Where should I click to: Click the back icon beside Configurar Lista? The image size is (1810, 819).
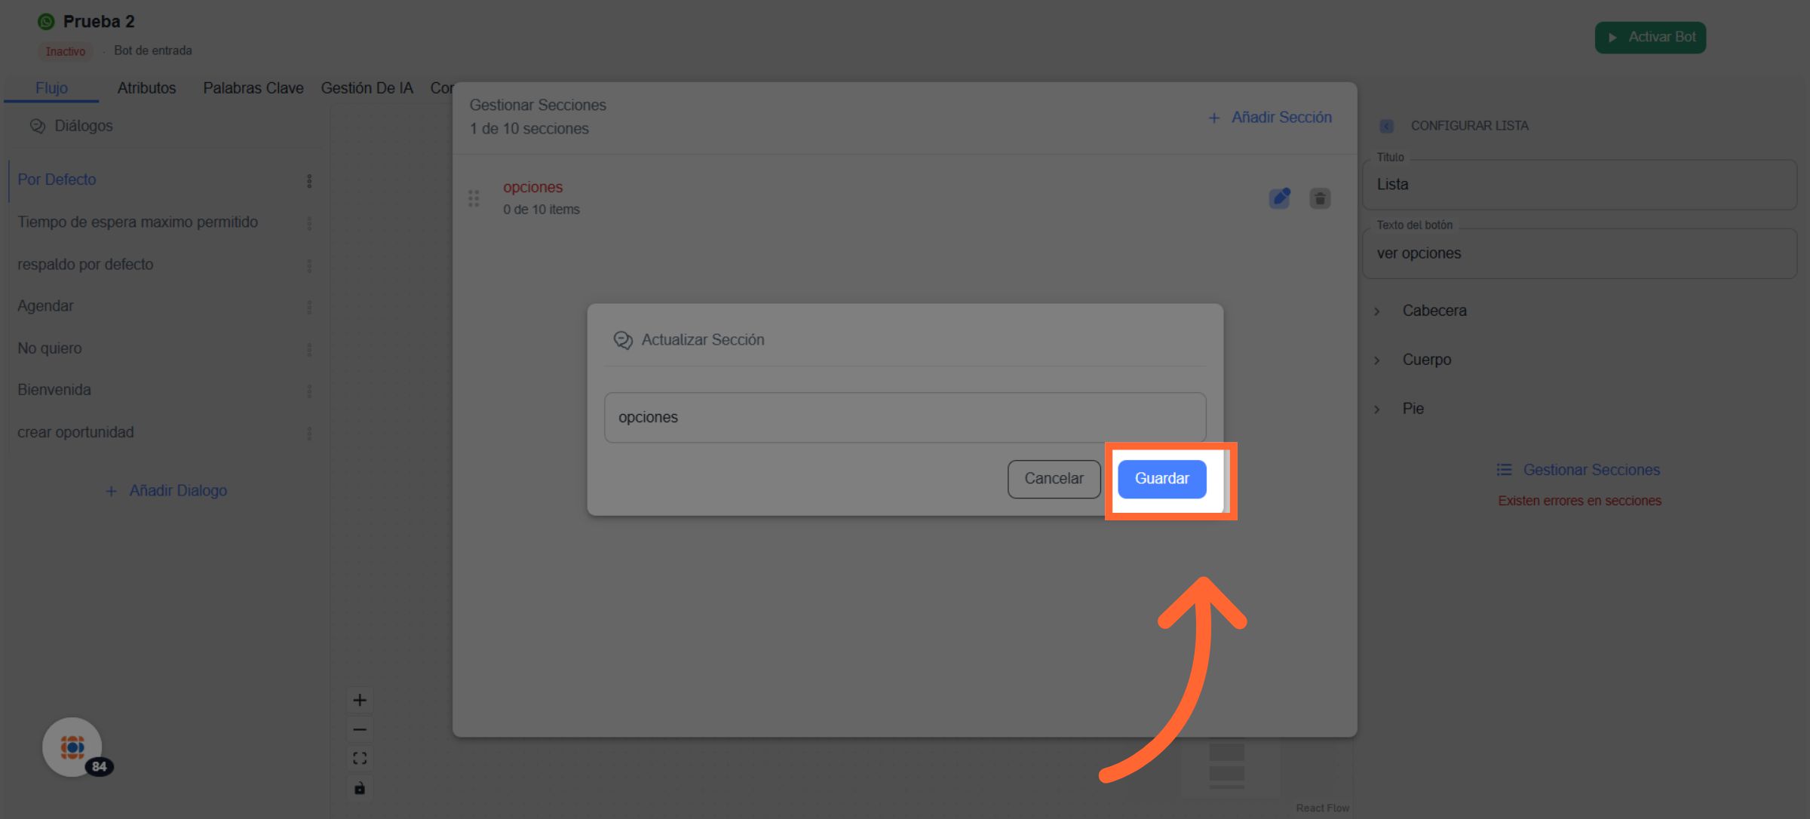pos(1386,126)
